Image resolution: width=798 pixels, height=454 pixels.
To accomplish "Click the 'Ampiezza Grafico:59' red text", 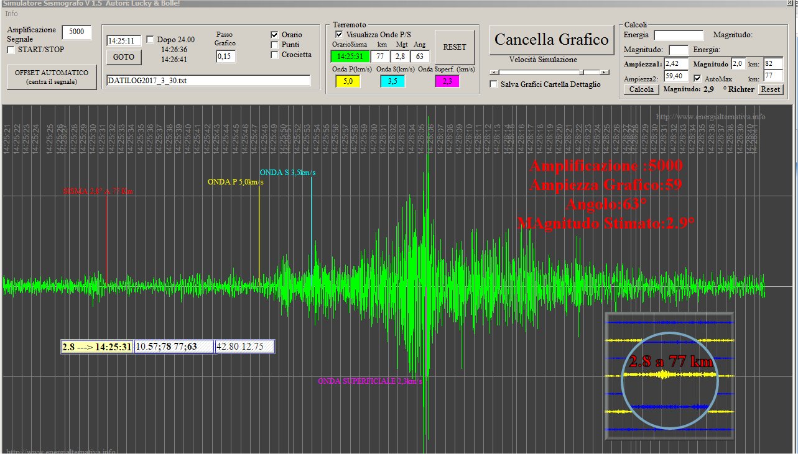I will click(606, 185).
